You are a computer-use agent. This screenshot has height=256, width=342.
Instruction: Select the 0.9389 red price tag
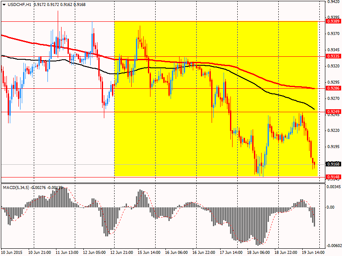(x=333, y=21)
